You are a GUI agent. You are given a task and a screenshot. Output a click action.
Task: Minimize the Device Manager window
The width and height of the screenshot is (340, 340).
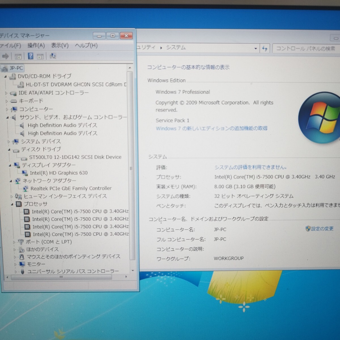[x=99, y=36]
